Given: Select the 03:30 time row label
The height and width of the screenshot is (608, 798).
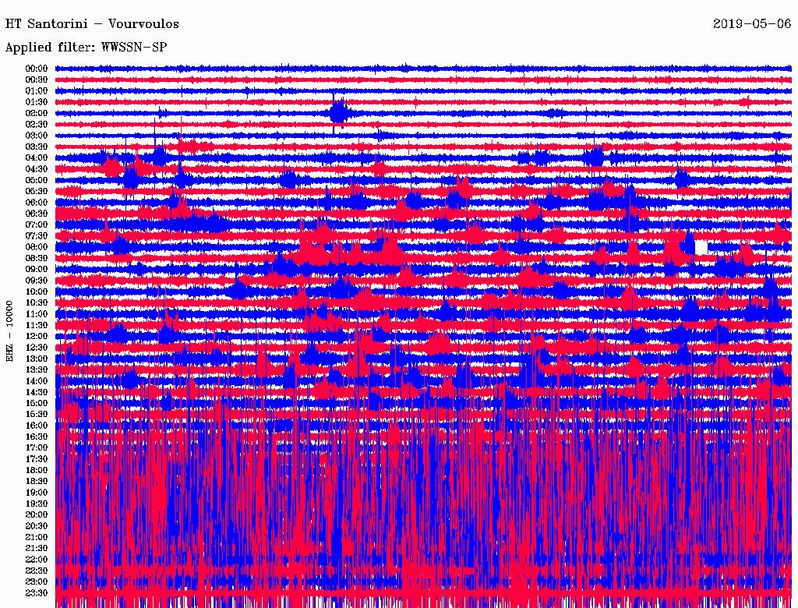Looking at the screenshot, I should pyautogui.click(x=37, y=147).
